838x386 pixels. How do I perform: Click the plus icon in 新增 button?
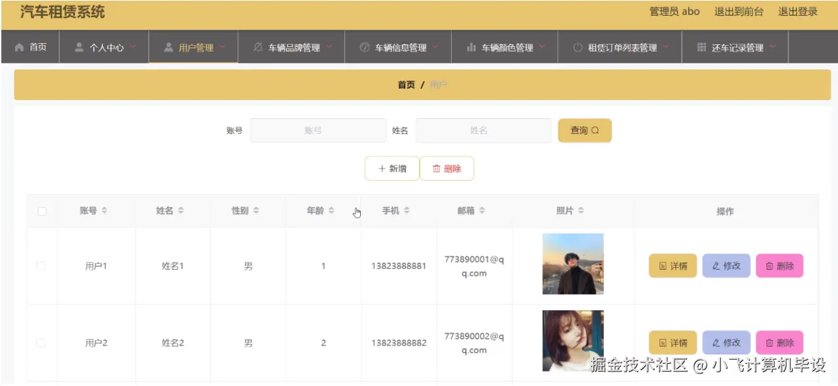pyautogui.click(x=382, y=169)
